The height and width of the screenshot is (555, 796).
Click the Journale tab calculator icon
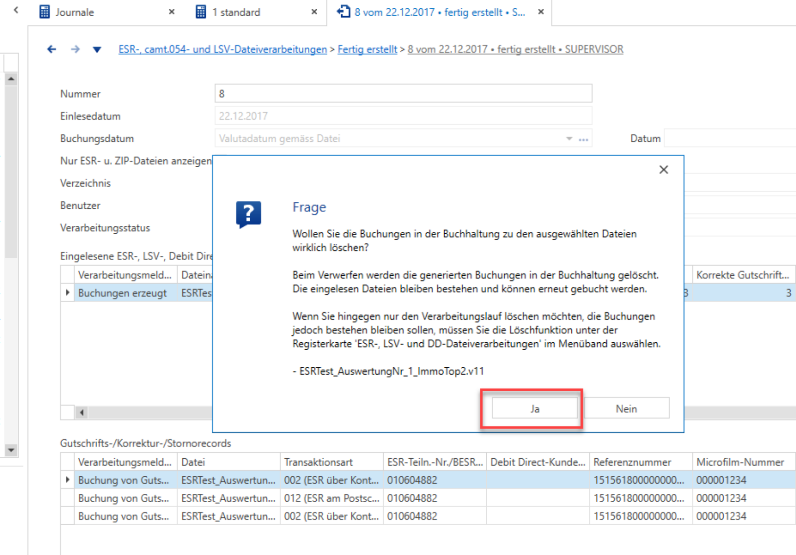44,12
